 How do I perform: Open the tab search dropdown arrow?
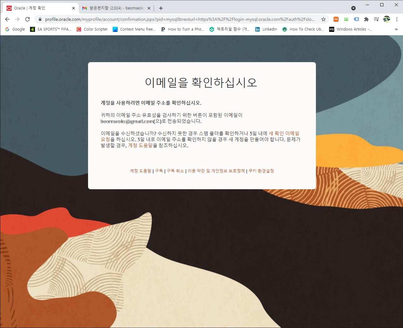coord(353,8)
